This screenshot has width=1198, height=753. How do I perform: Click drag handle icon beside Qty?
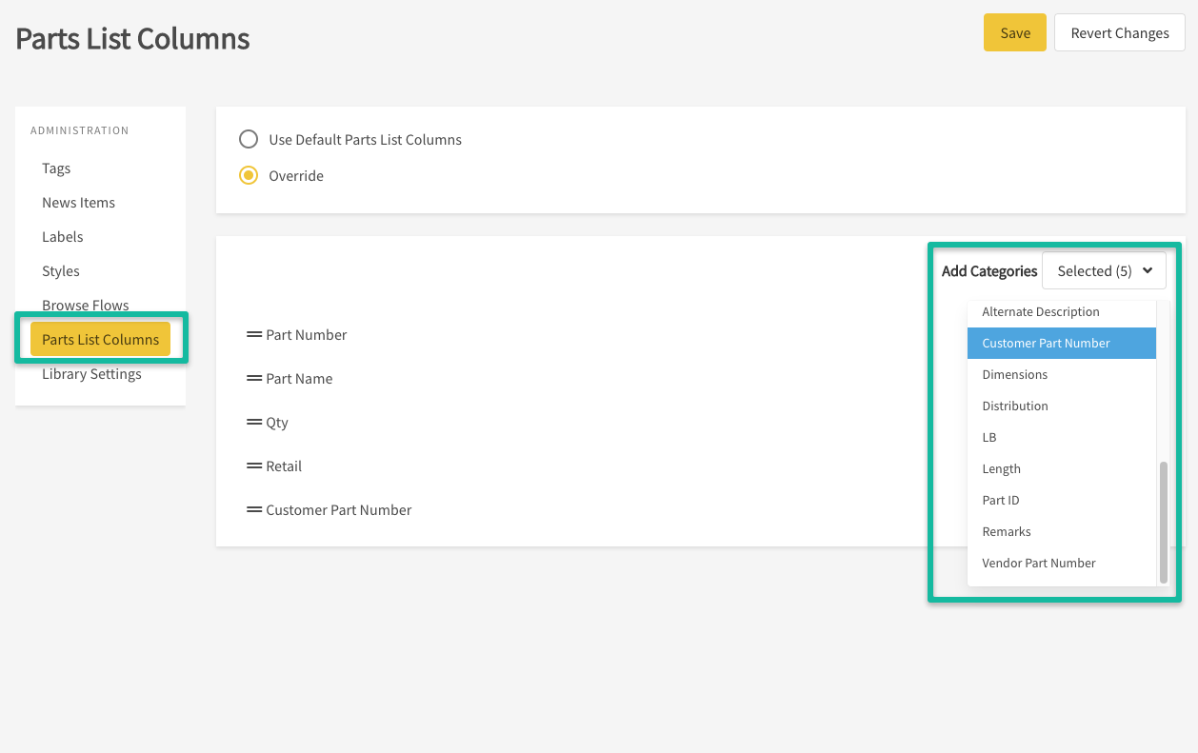tap(254, 422)
